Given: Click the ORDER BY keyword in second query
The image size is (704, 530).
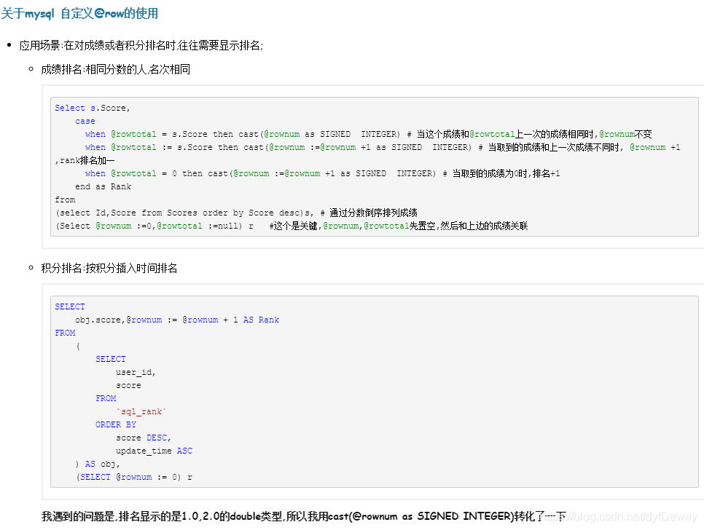Looking at the screenshot, I should (115, 424).
